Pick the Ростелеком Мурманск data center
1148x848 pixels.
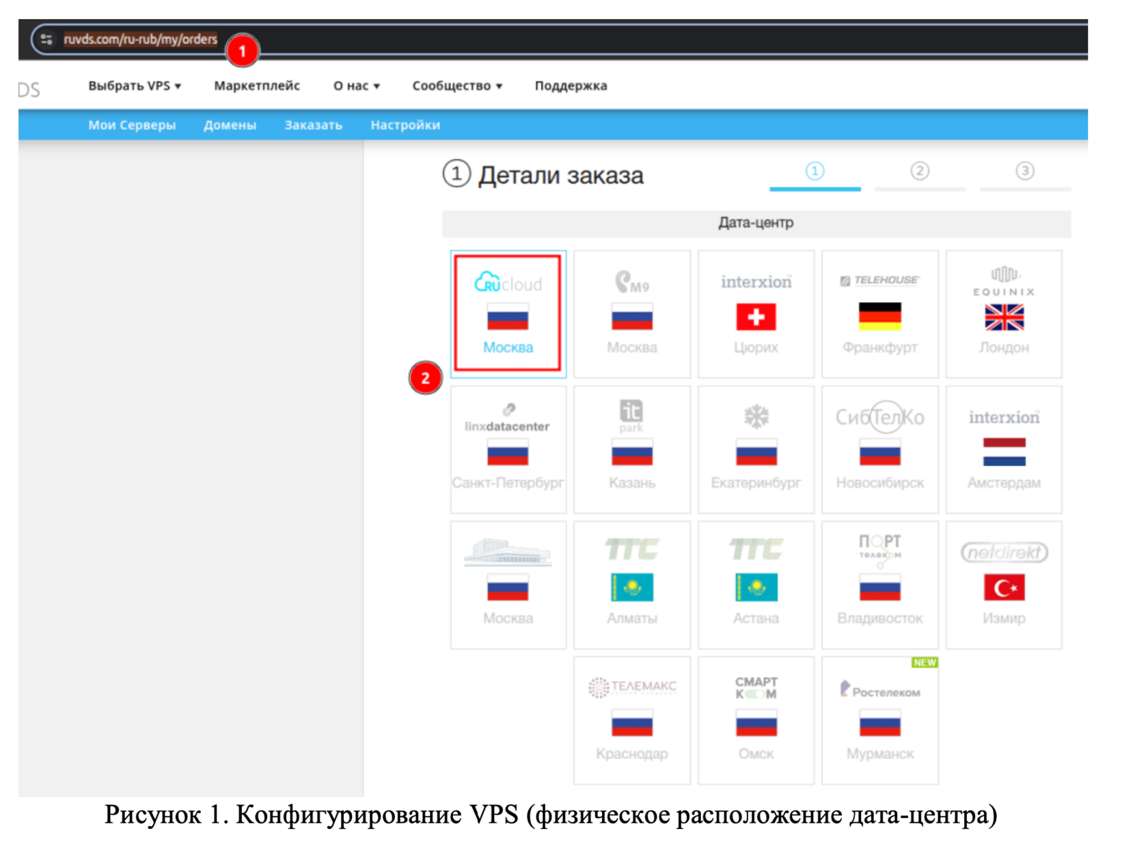(x=880, y=720)
